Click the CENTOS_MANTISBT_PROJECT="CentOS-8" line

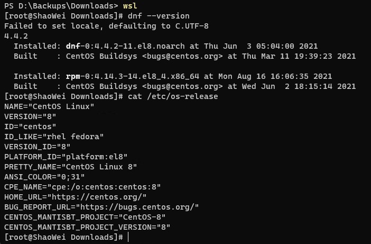point(85,217)
